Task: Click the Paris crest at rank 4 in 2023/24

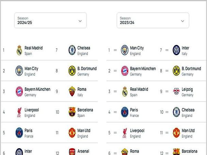Action: (125, 112)
